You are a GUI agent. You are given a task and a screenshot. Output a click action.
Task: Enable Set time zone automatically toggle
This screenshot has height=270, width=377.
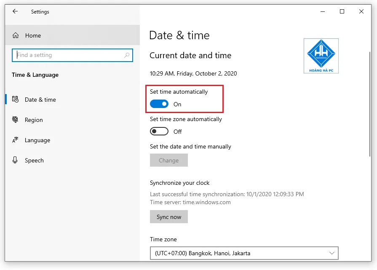159,132
